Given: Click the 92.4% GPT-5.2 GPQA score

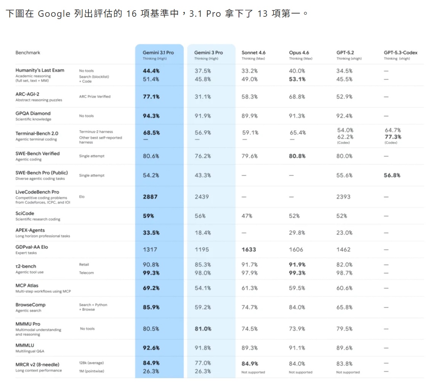Looking at the screenshot, I should [344, 116].
